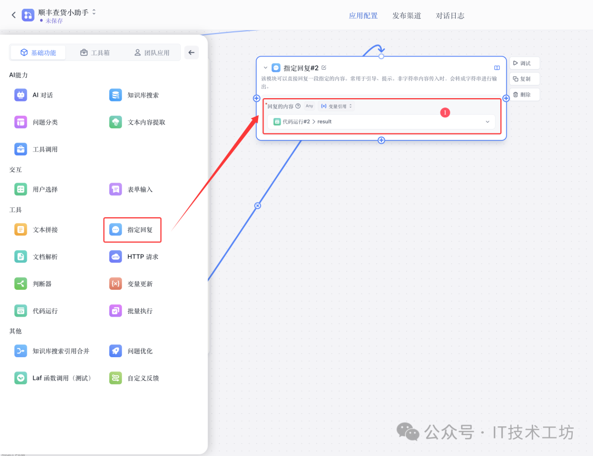Image resolution: width=593 pixels, height=456 pixels.
Task: Click the node's bottom plus handle
Action: 381,140
